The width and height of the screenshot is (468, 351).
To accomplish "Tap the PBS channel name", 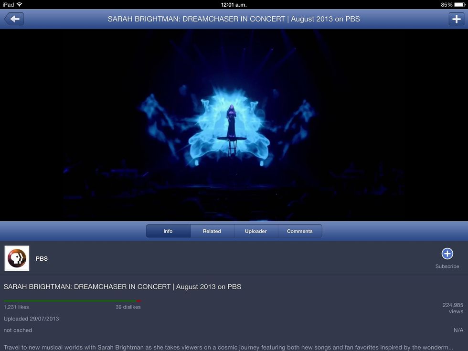I will pos(42,258).
